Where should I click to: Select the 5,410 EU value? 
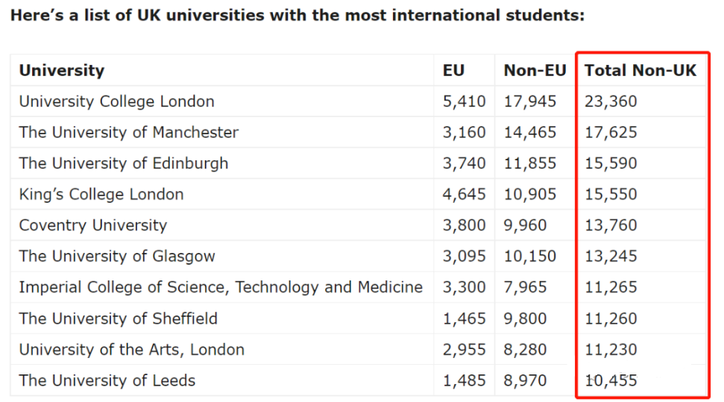(x=464, y=101)
